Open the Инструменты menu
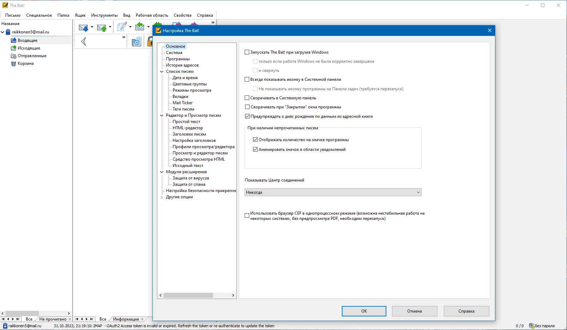The height and width of the screenshot is (330, 567). [x=104, y=15]
